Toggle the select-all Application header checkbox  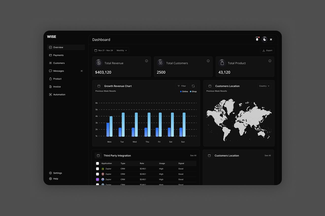tap(97, 163)
